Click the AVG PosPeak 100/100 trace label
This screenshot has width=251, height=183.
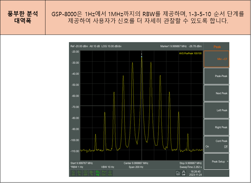pos(190,53)
